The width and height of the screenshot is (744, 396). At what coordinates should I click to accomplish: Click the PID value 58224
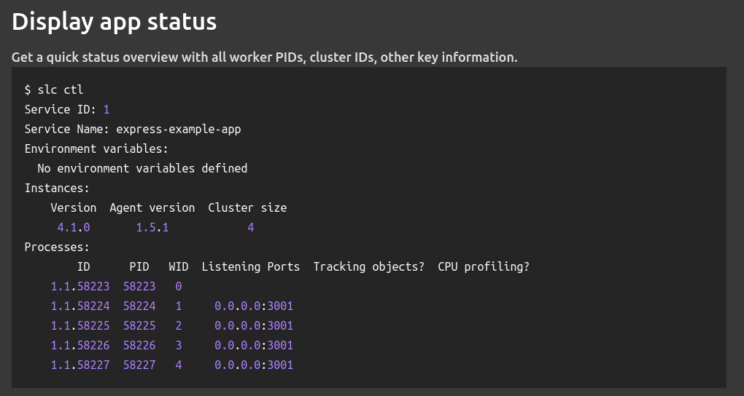click(139, 306)
